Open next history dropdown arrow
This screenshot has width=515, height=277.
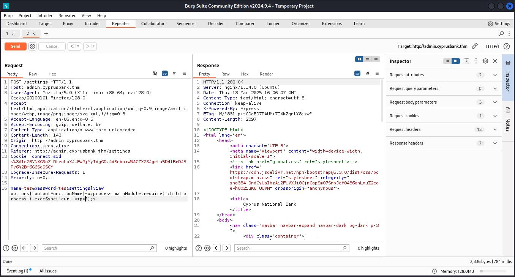click(94, 46)
